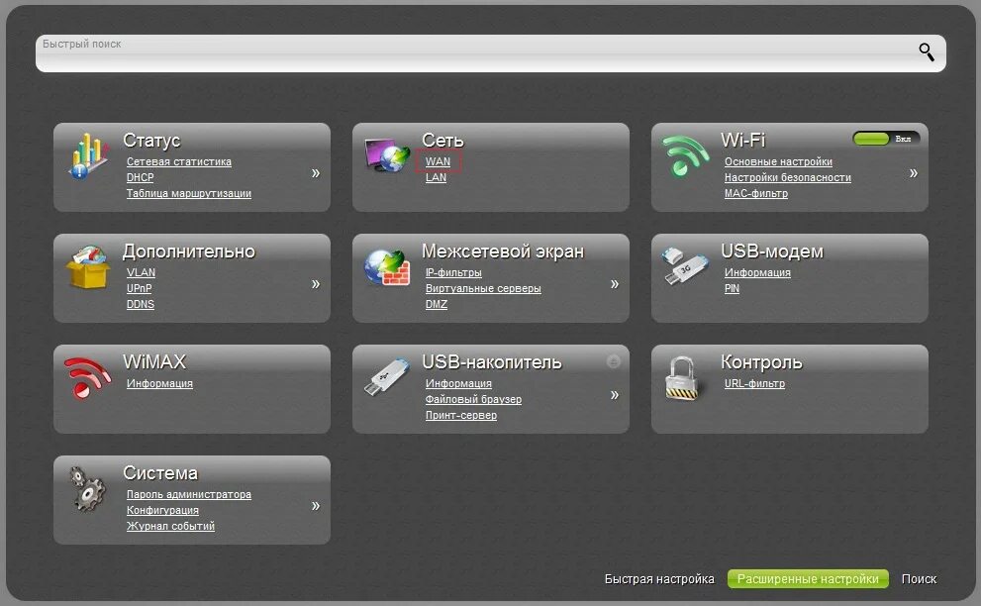Open the WAN link under Сеть
This screenshot has height=606, width=981.
tap(438, 161)
